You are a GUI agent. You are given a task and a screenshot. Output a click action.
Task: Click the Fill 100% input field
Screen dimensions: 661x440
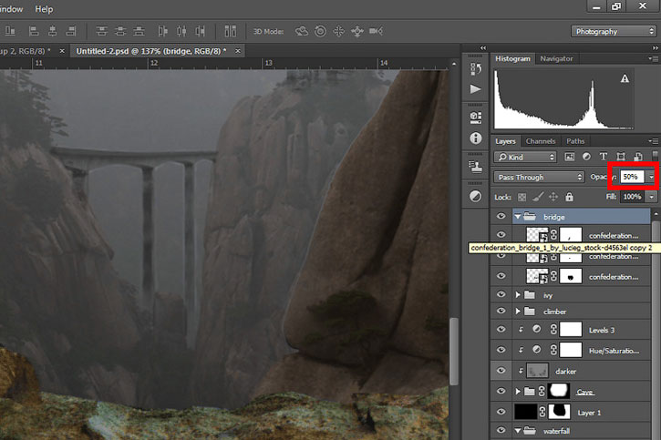pyautogui.click(x=633, y=197)
